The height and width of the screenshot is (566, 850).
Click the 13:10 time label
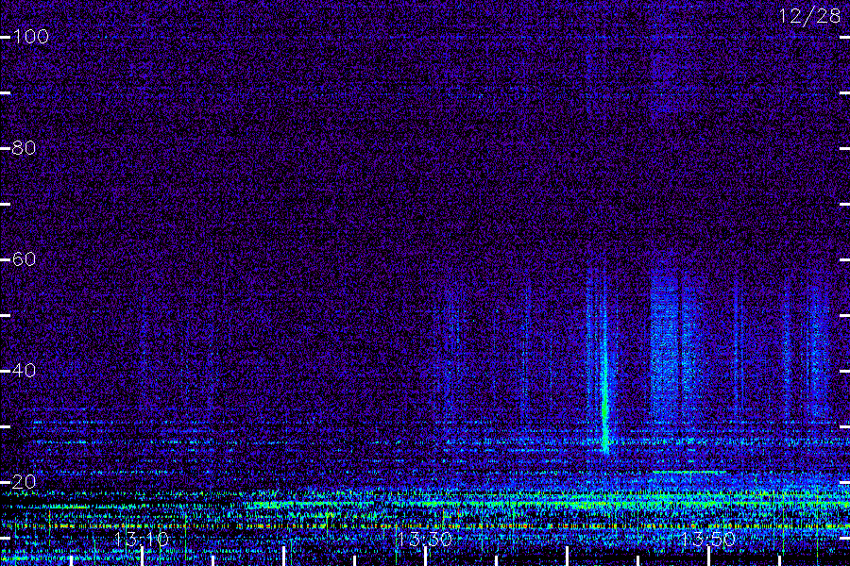tap(142, 540)
